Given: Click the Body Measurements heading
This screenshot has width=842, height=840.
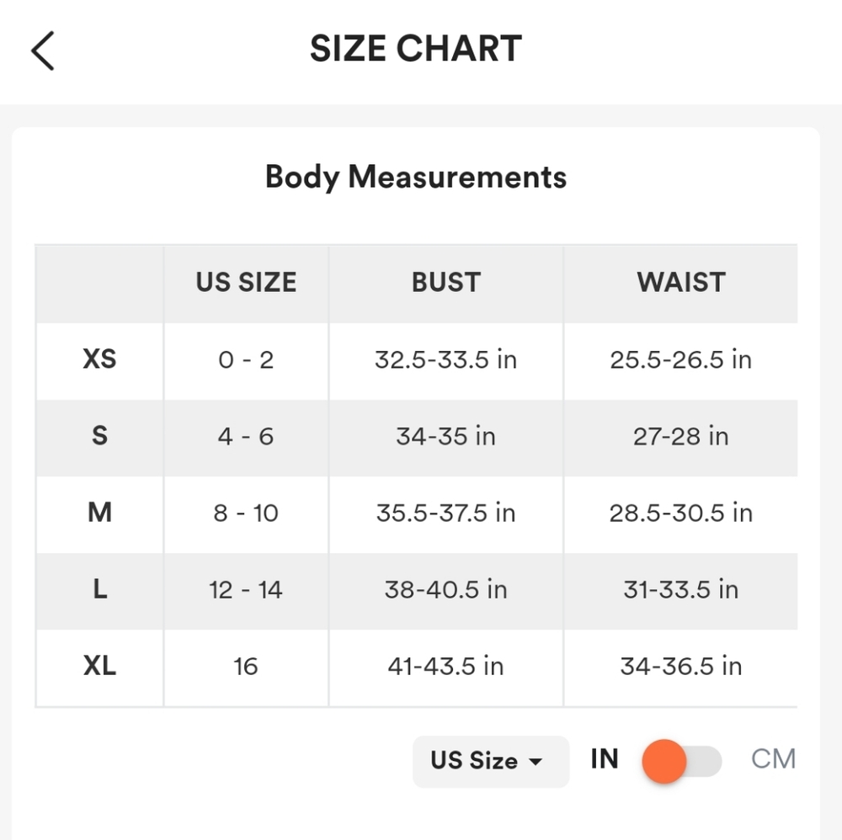Looking at the screenshot, I should point(416,178).
